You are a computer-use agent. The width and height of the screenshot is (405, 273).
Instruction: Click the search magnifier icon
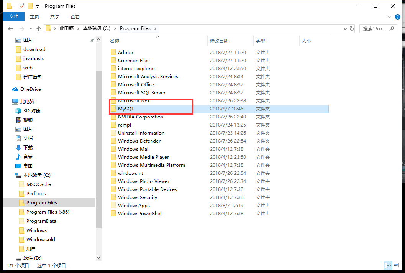coord(392,29)
